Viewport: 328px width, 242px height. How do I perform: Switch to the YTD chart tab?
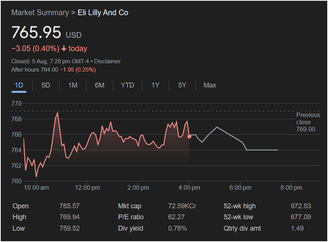click(x=127, y=85)
